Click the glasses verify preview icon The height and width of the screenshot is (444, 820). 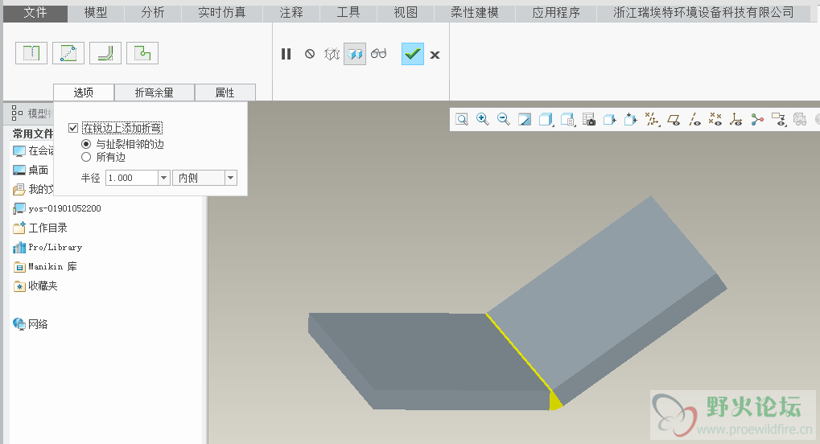(x=379, y=54)
